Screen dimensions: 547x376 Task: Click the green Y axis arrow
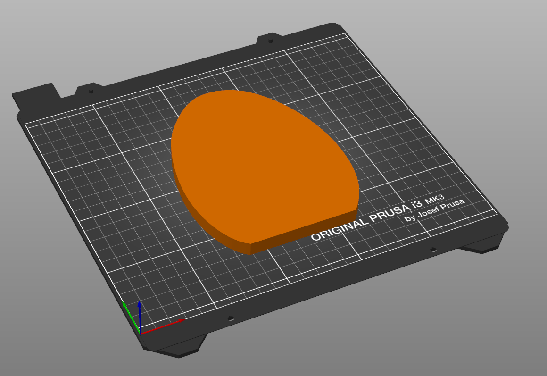point(131,317)
